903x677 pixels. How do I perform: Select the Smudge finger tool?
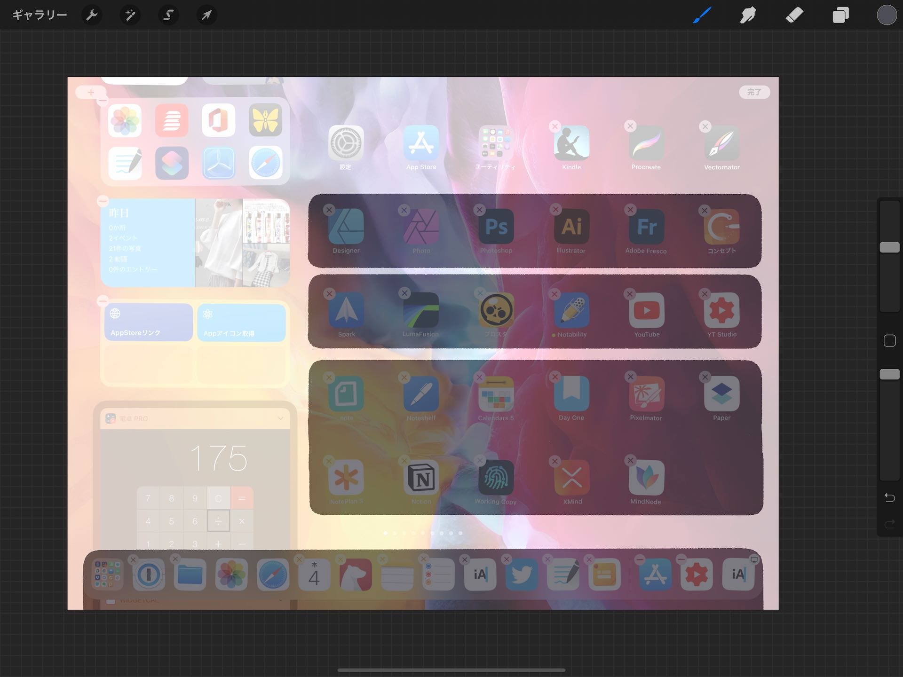click(x=748, y=15)
